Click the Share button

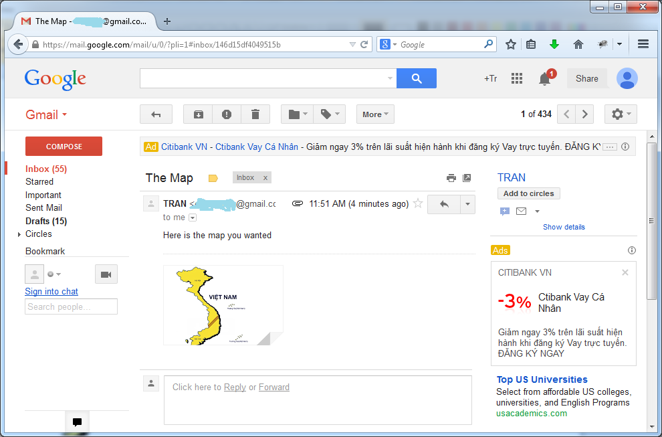coord(587,78)
